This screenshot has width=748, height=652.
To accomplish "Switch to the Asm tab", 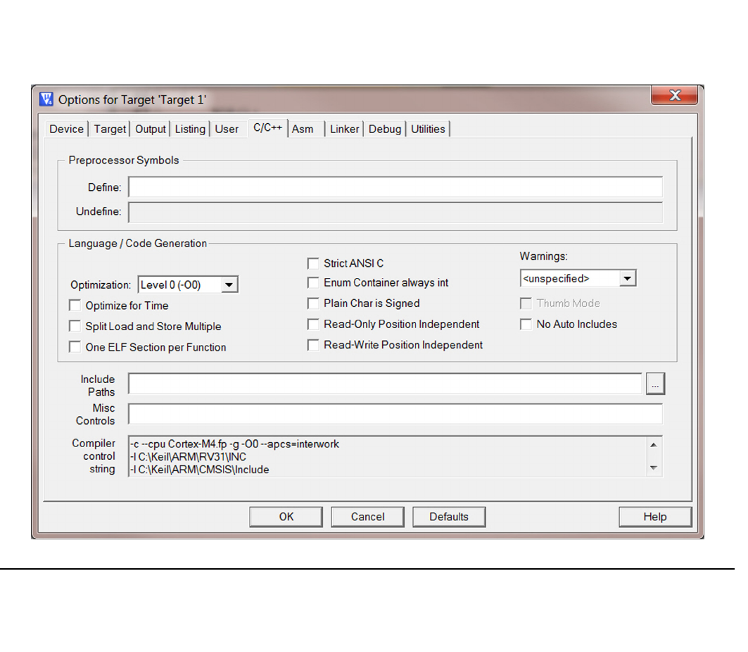I will tap(303, 129).
